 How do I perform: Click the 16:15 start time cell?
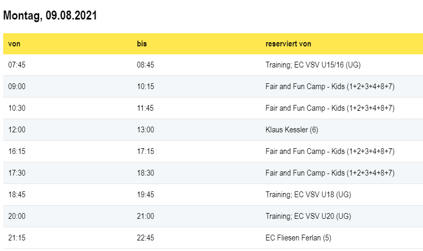pyautogui.click(x=17, y=151)
